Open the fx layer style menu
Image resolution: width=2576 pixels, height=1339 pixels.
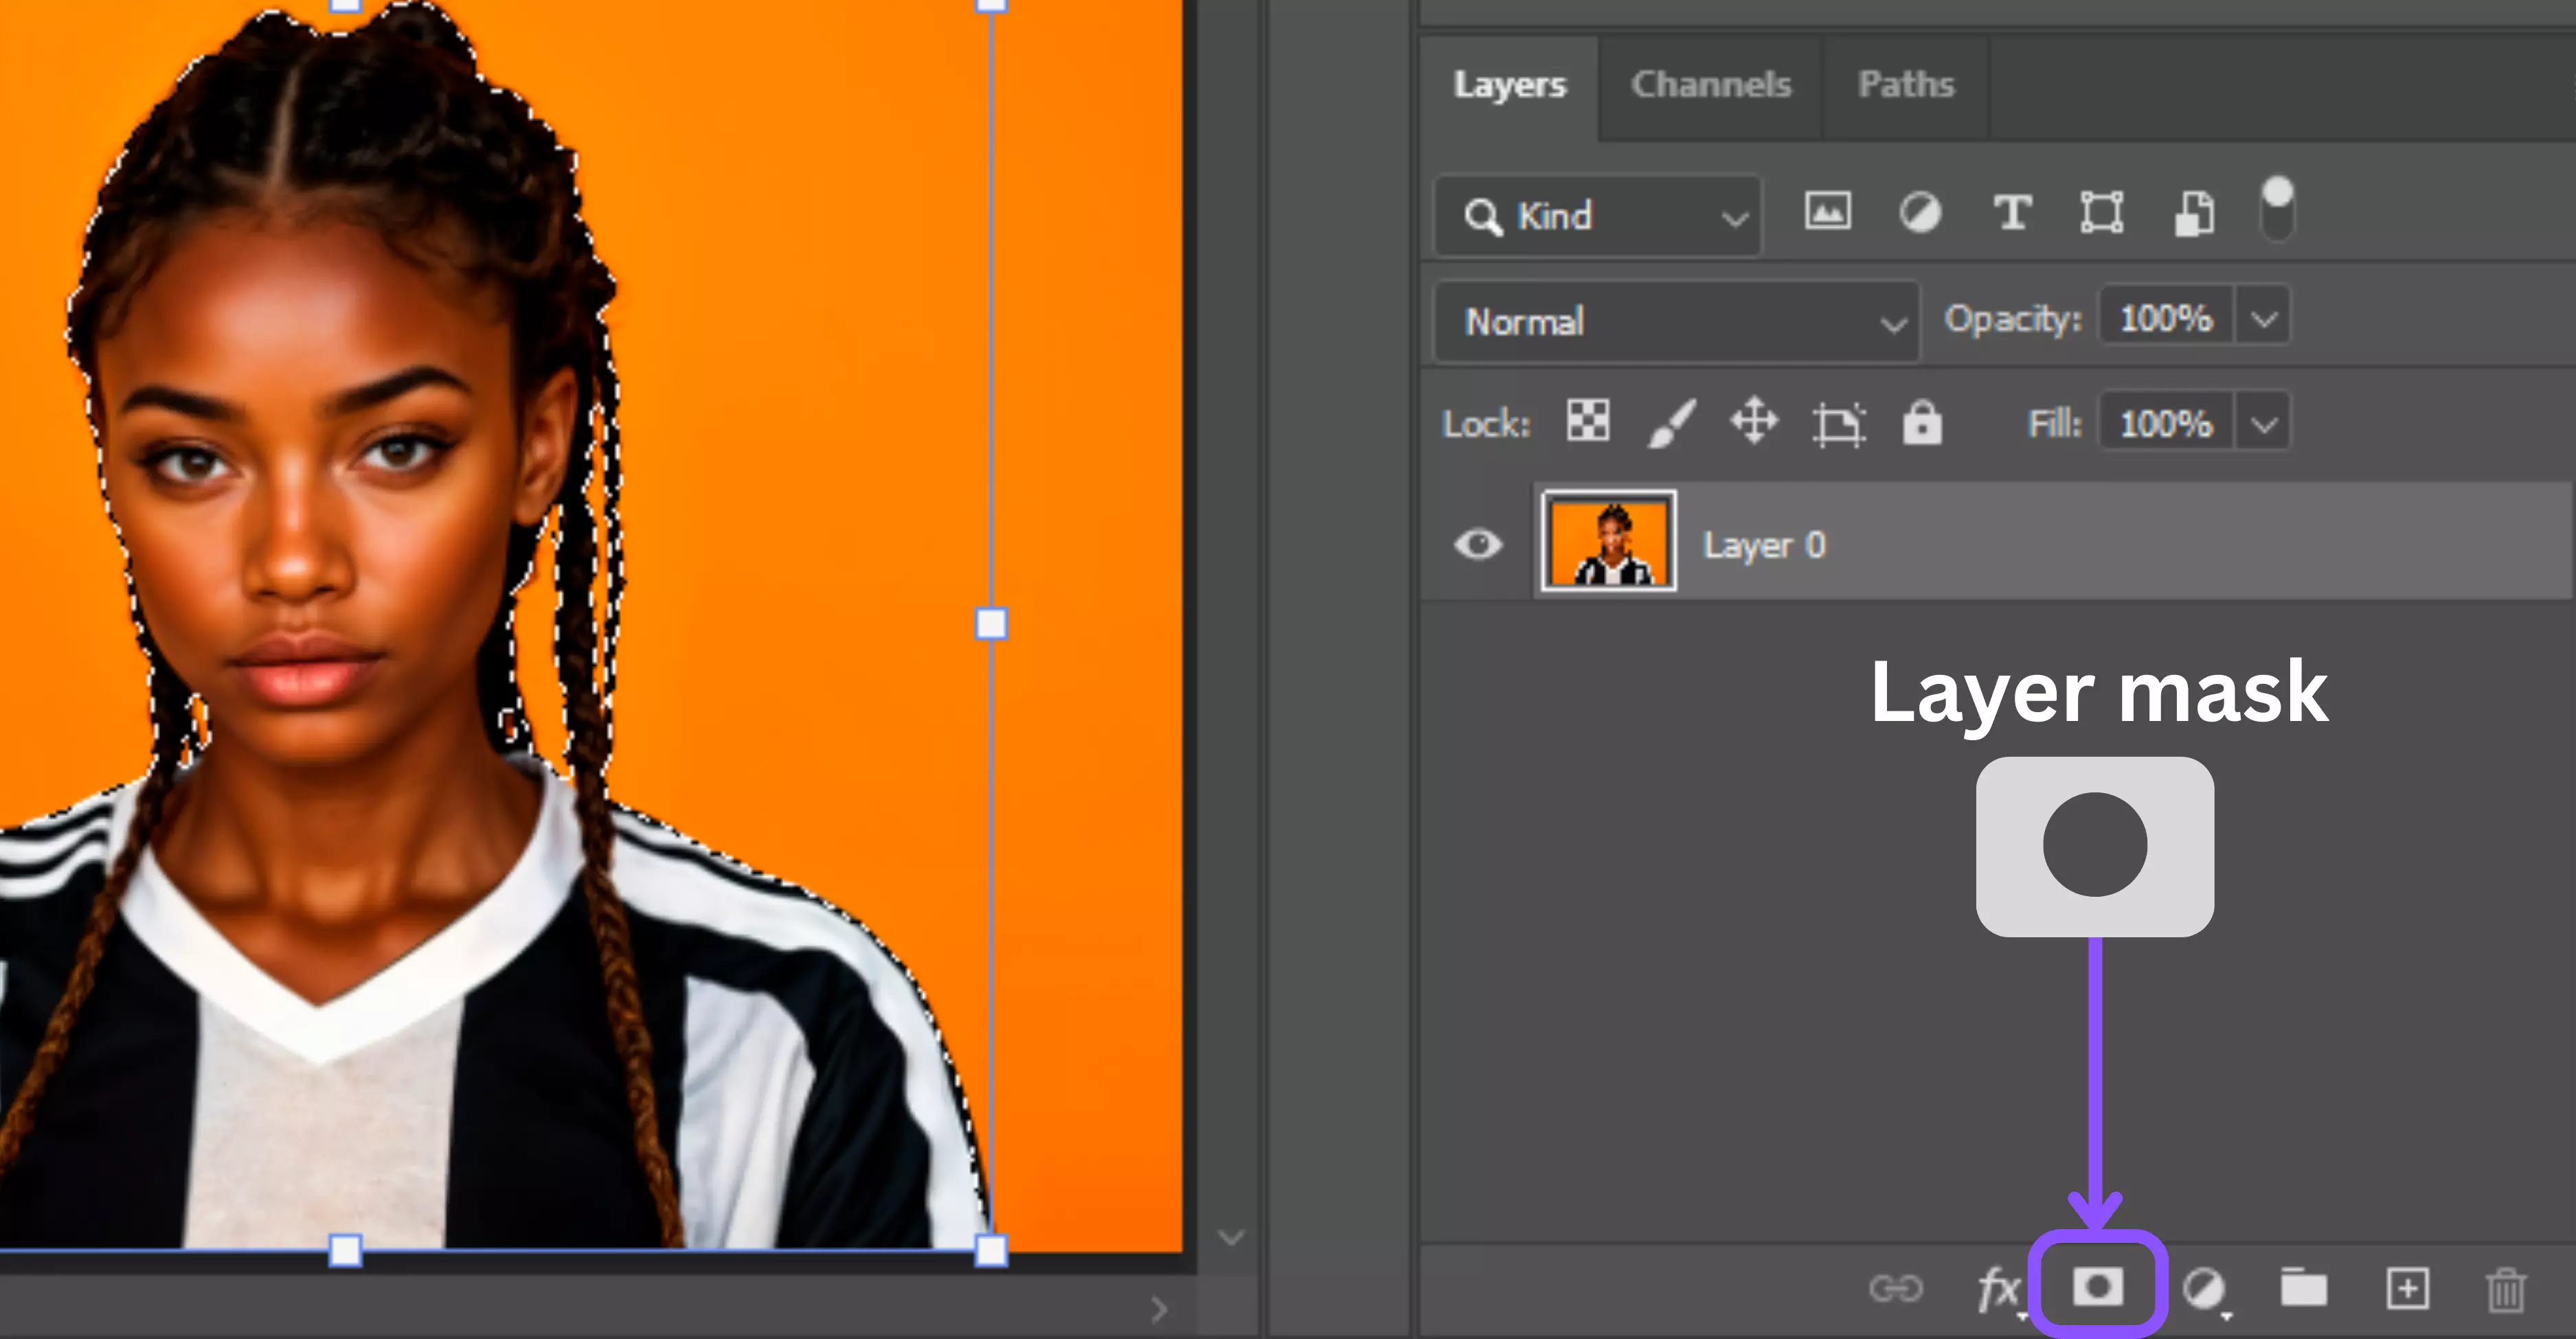coord(1999,1288)
